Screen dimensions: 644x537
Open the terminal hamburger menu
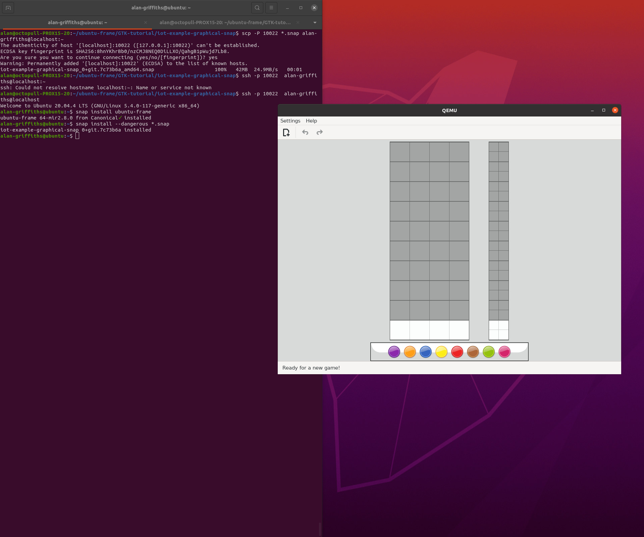coord(271,8)
